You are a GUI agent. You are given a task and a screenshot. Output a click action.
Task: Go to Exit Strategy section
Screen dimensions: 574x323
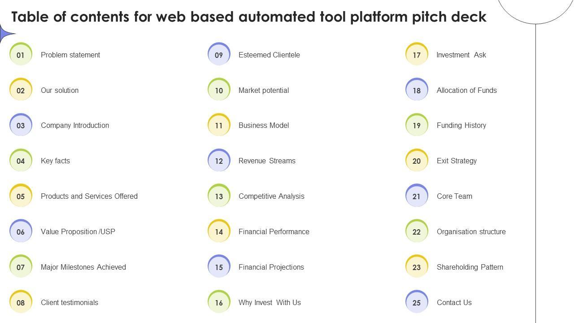pos(457,161)
